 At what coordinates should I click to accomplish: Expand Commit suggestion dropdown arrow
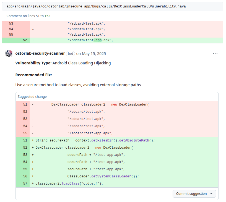[211, 194]
